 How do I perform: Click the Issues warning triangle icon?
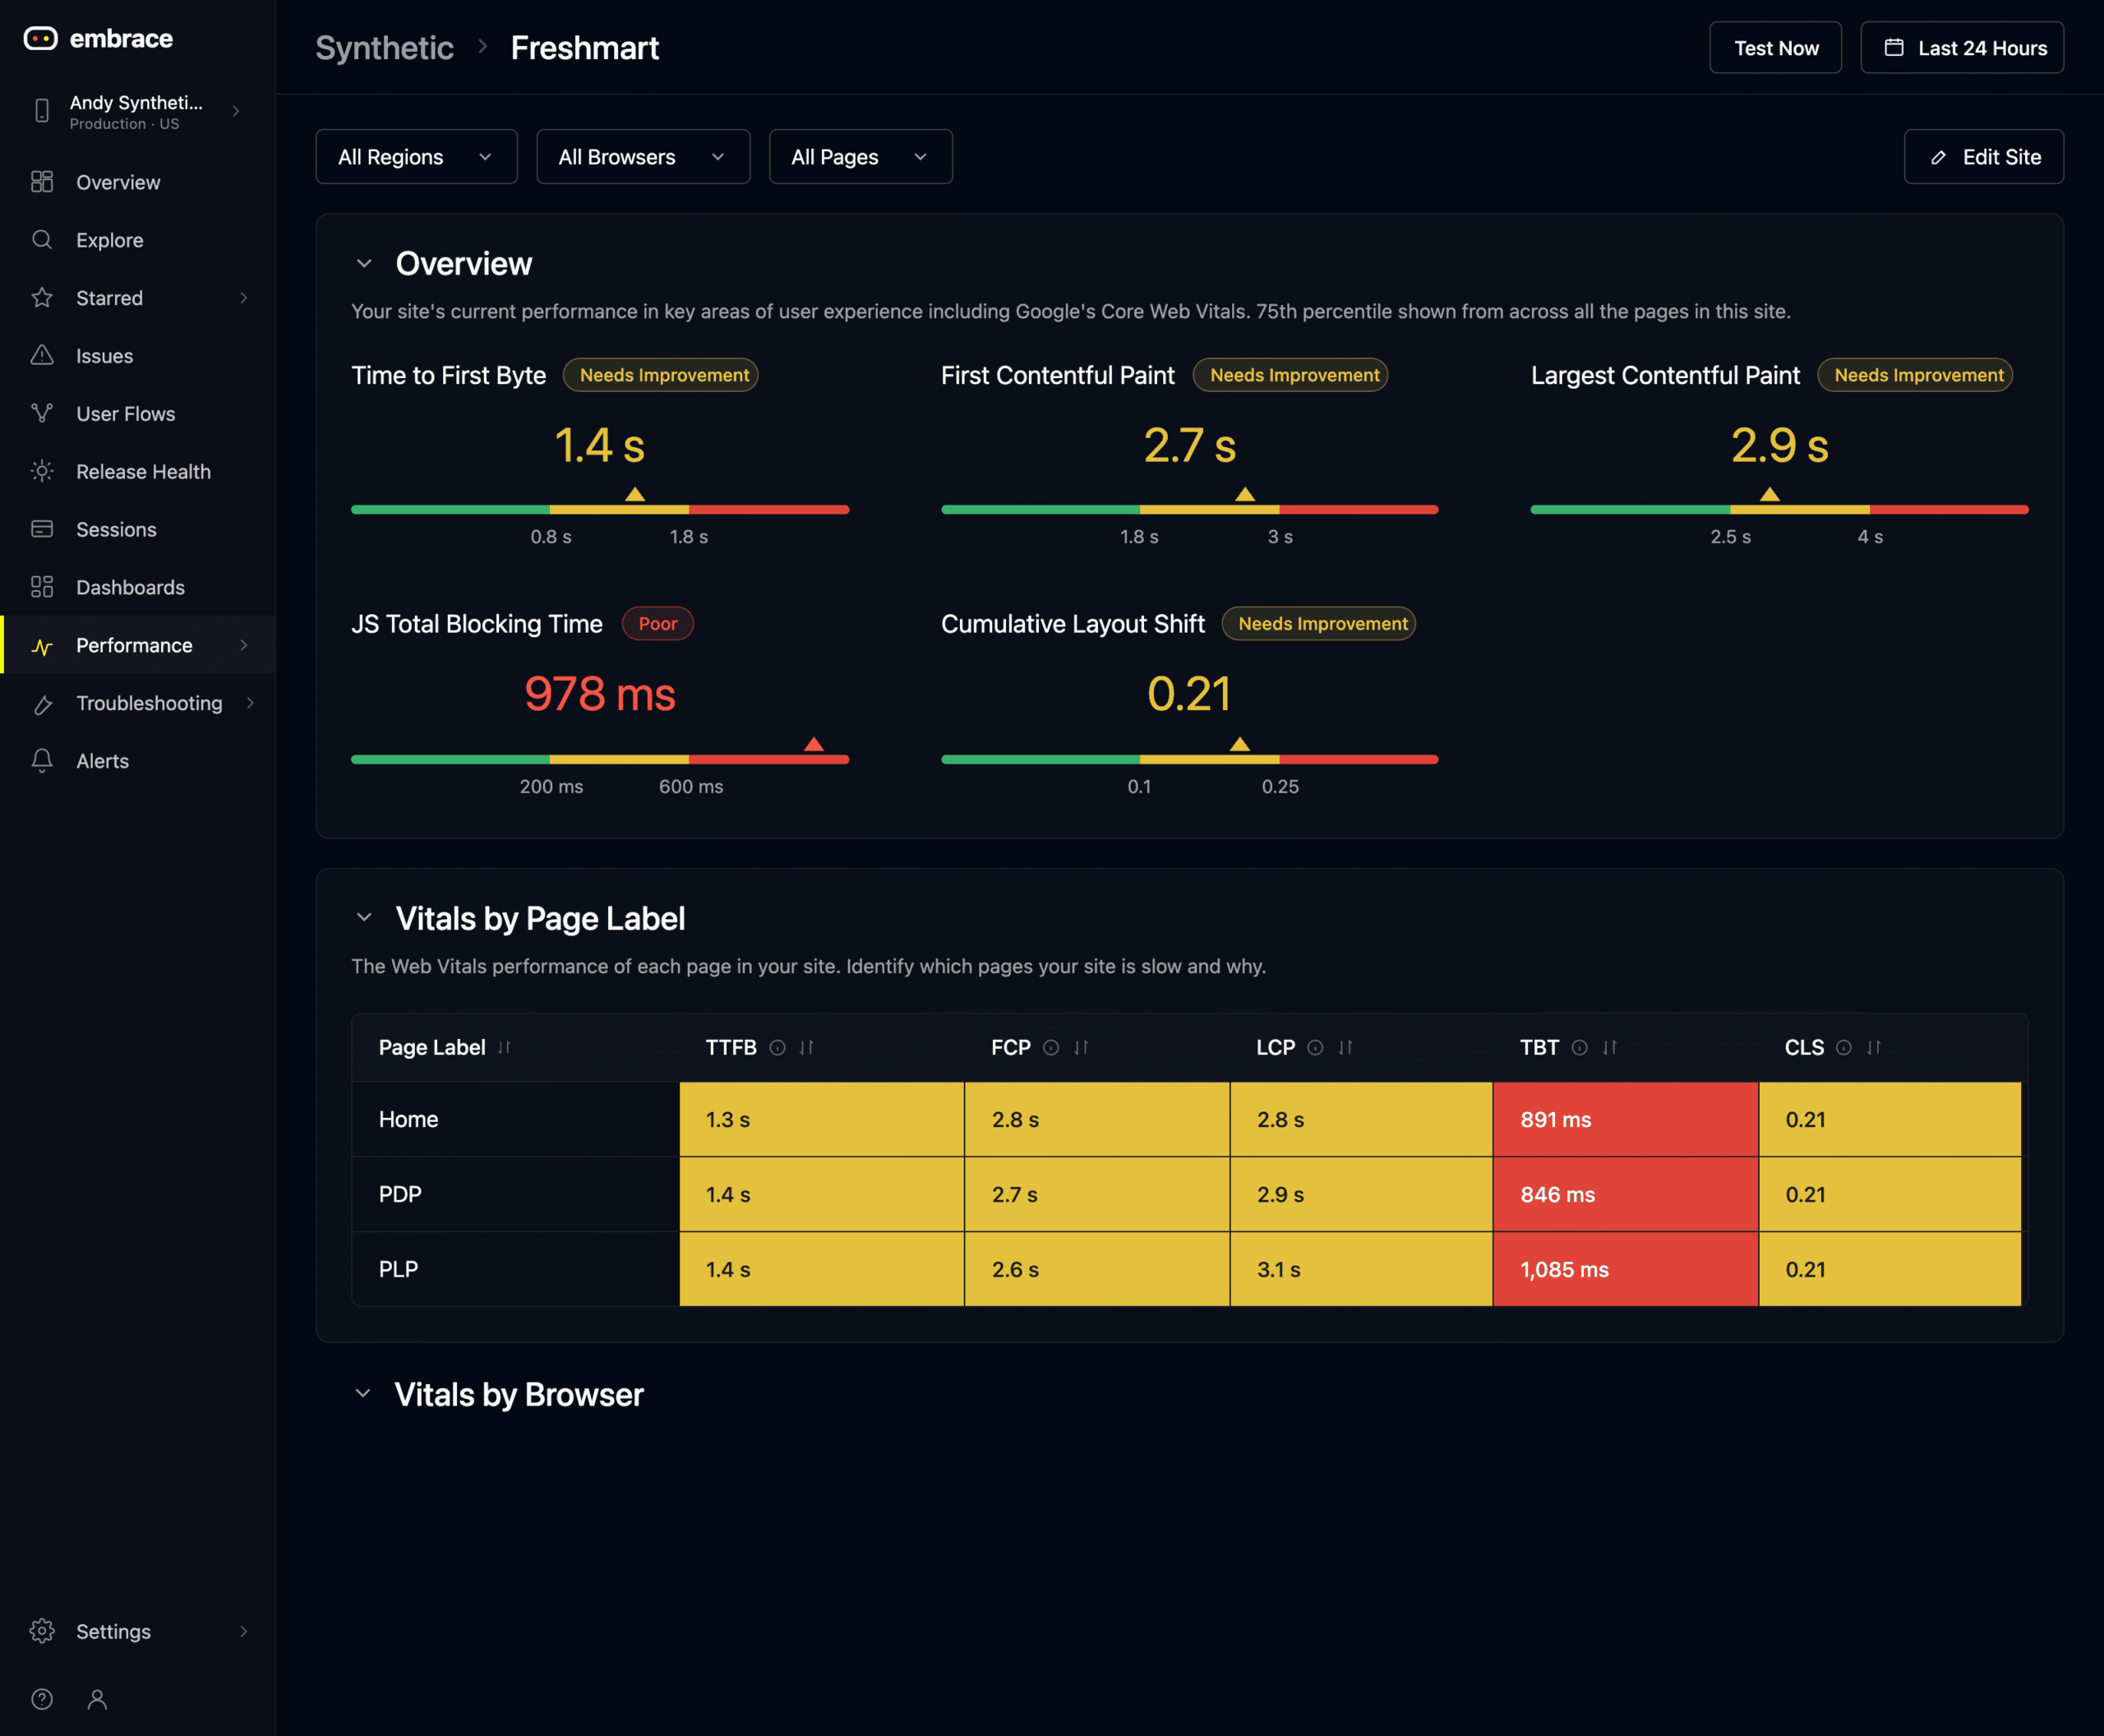[42, 355]
